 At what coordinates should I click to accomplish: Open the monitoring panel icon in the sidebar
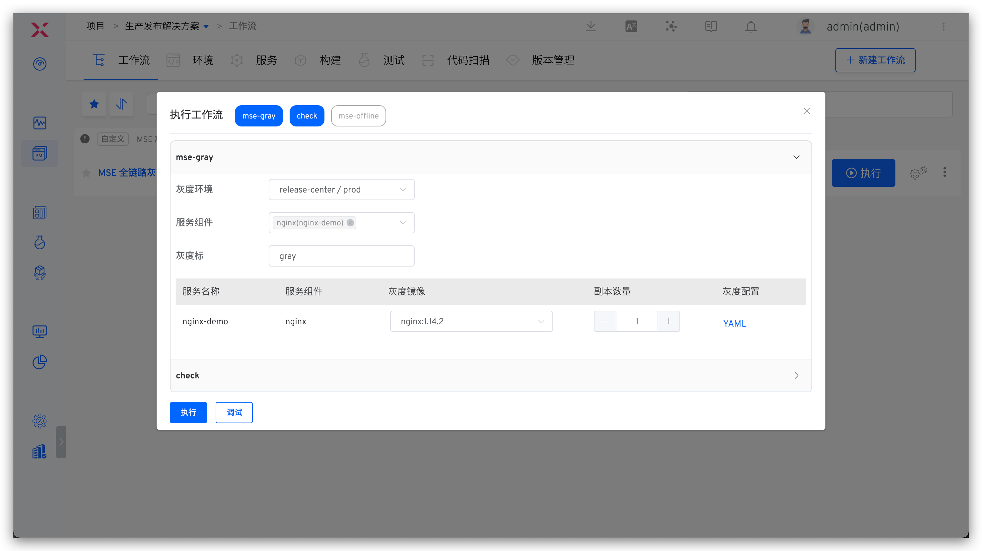coord(40,123)
